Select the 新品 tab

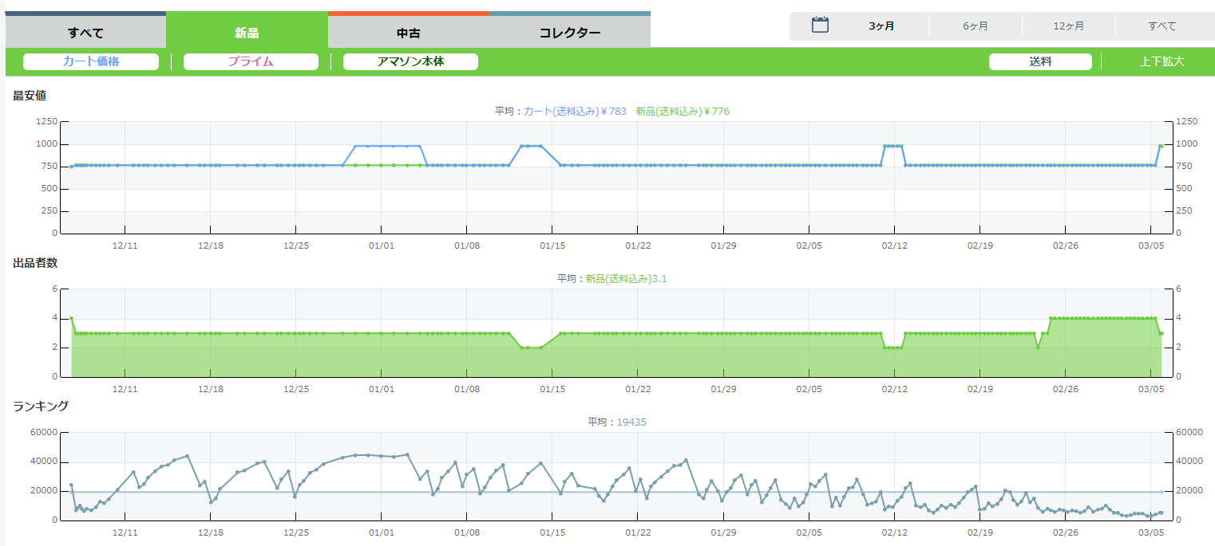[247, 33]
